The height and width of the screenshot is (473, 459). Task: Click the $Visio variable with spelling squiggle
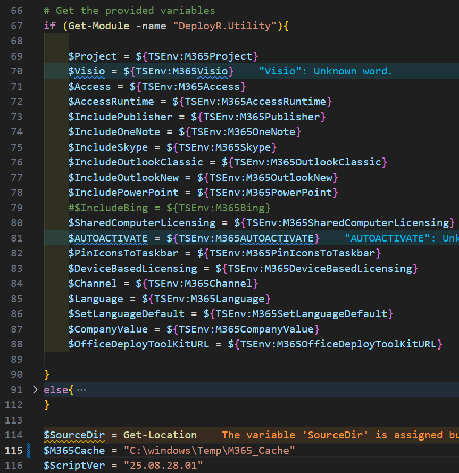coord(87,71)
